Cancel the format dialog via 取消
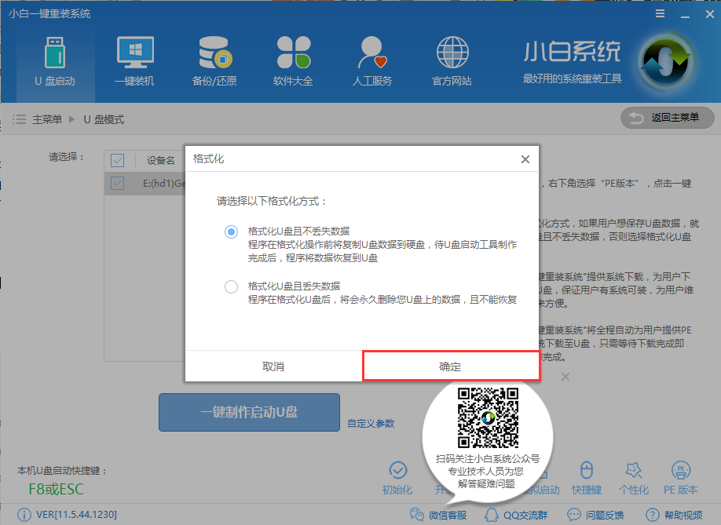Screen dimensions: 721x525 click(273, 366)
